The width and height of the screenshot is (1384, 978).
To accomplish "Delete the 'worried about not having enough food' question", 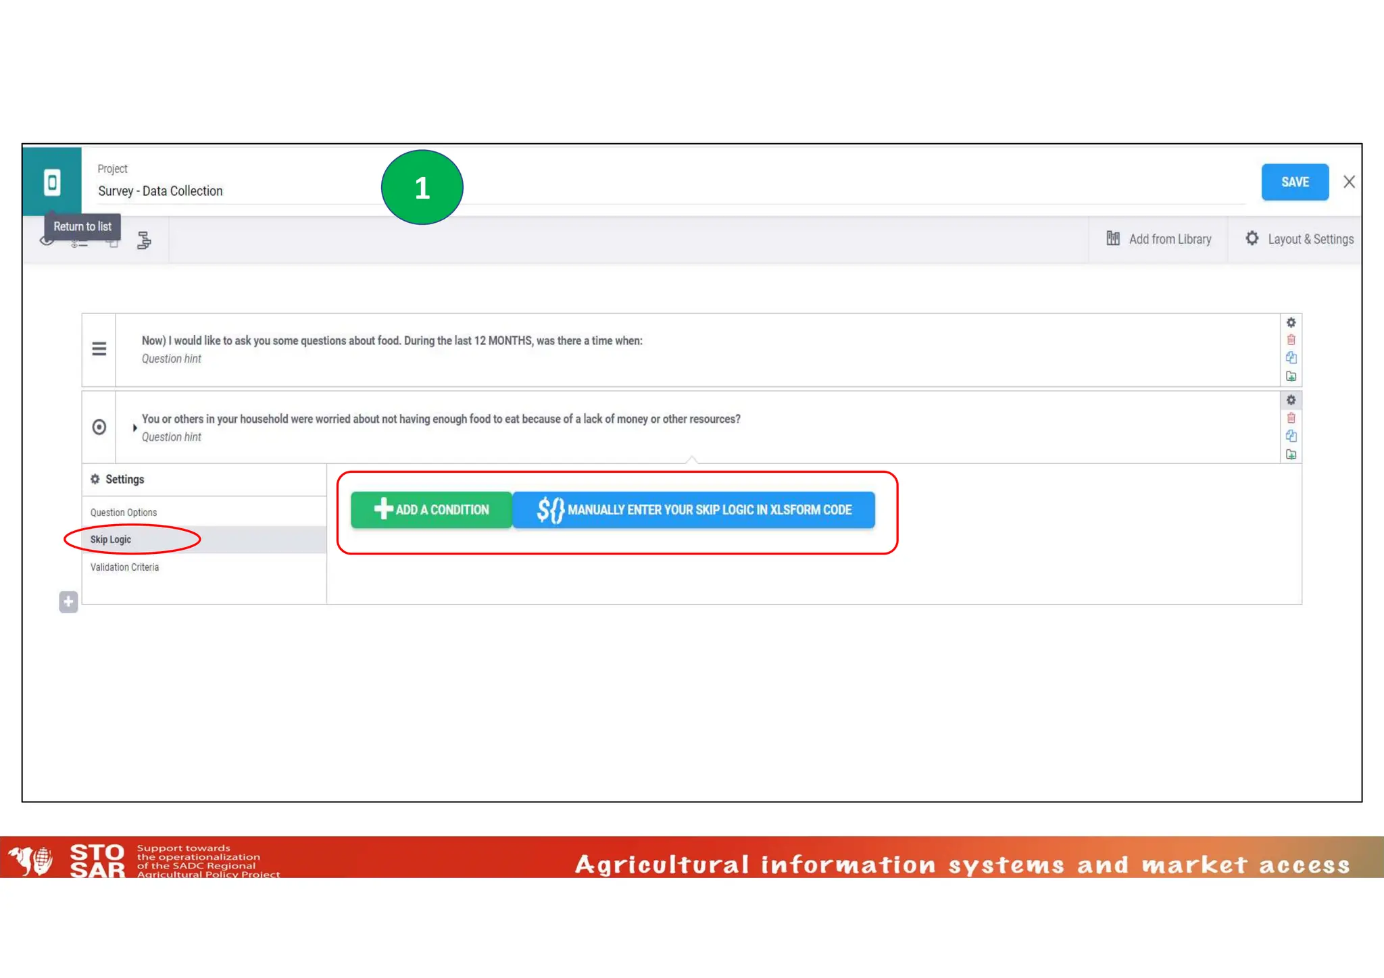I will click(1291, 418).
